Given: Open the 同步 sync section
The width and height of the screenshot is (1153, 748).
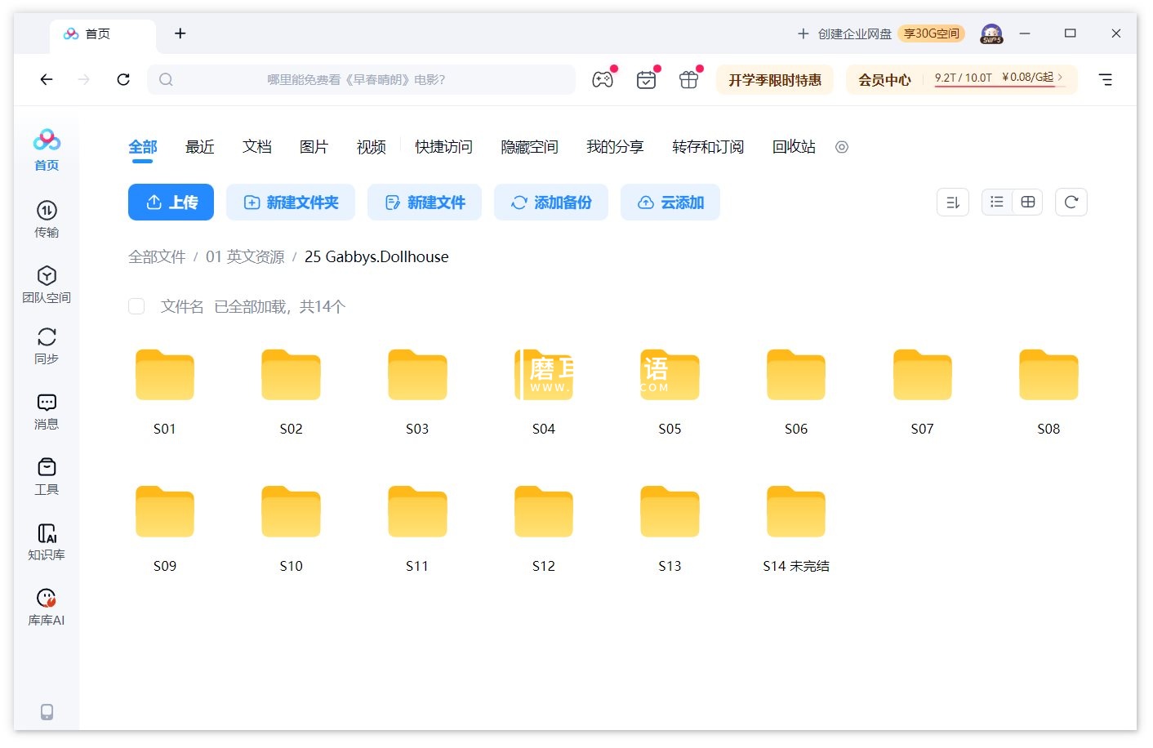Looking at the screenshot, I should pos(47,345).
